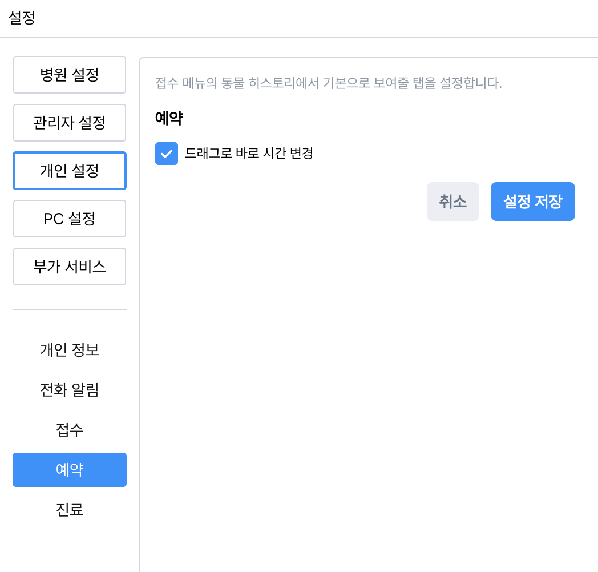Click the 설정 page title

point(22,18)
